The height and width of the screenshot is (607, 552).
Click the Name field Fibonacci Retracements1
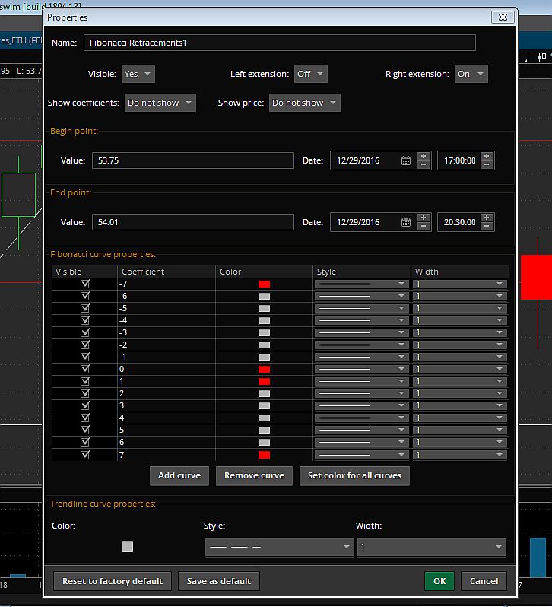pos(280,43)
